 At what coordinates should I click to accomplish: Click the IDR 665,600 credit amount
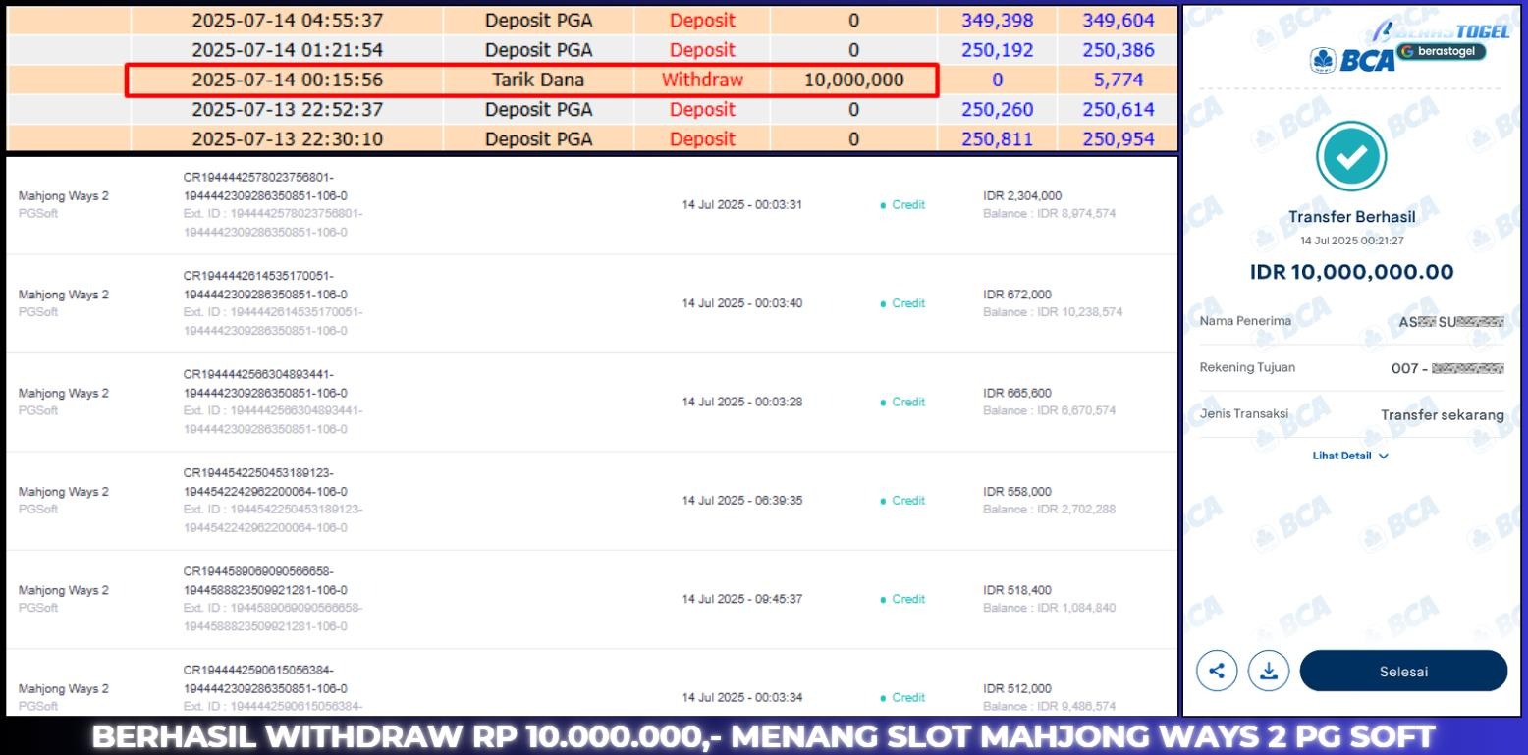(1017, 393)
